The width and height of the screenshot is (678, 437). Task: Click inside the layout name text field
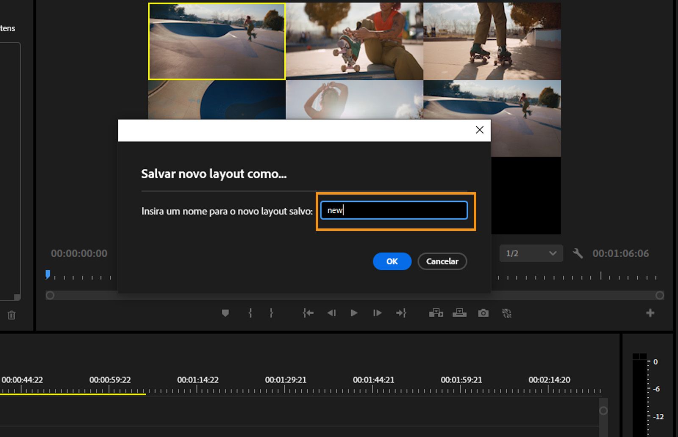tap(393, 210)
